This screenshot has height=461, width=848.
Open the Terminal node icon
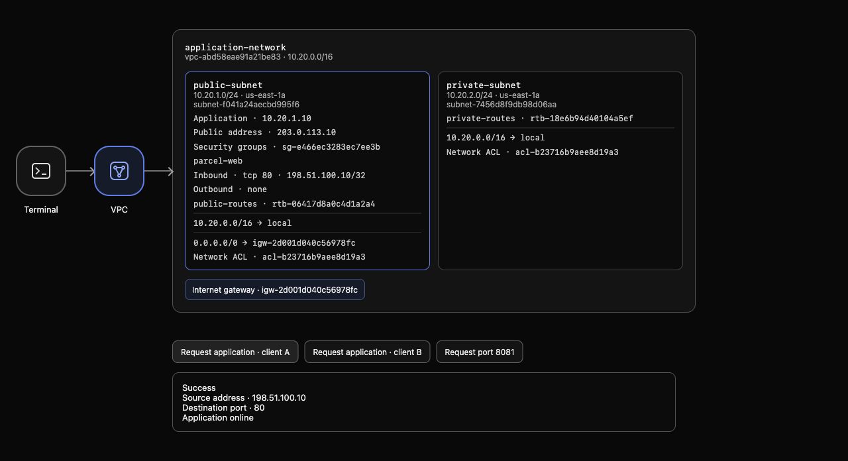pos(41,171)
